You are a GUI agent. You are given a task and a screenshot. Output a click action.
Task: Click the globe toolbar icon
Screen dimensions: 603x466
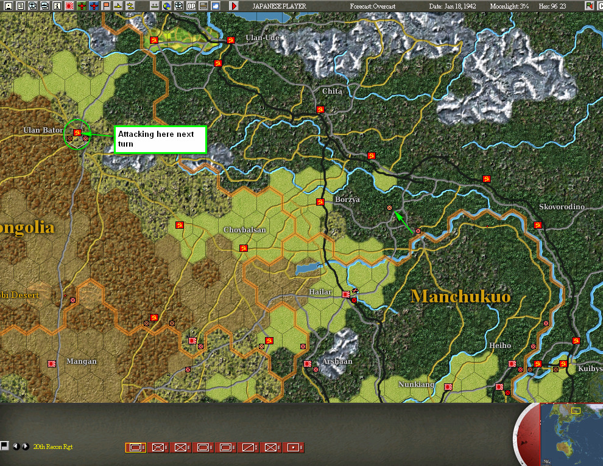[x=166, y=5]
